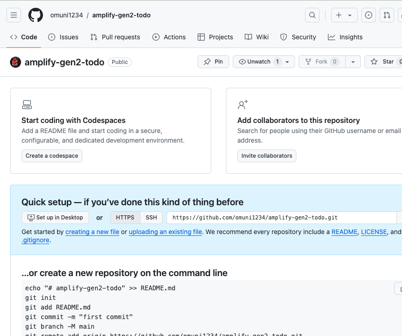Open the README recommendation link

tap(344, 232)
